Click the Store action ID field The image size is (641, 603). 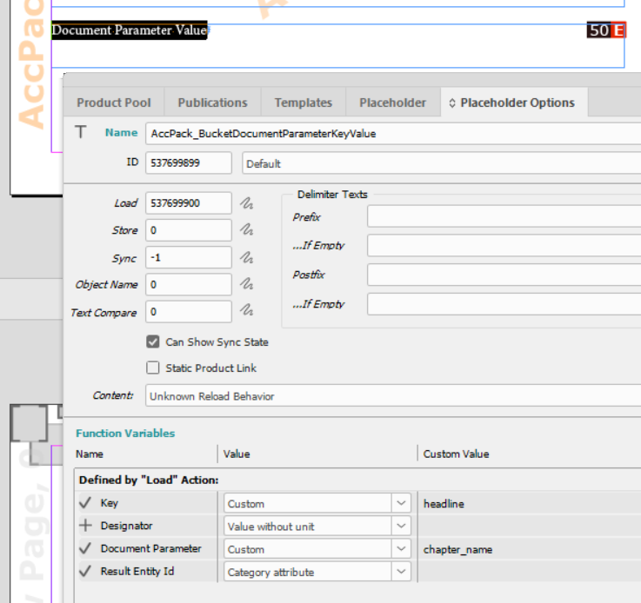[x=189, y=230]
